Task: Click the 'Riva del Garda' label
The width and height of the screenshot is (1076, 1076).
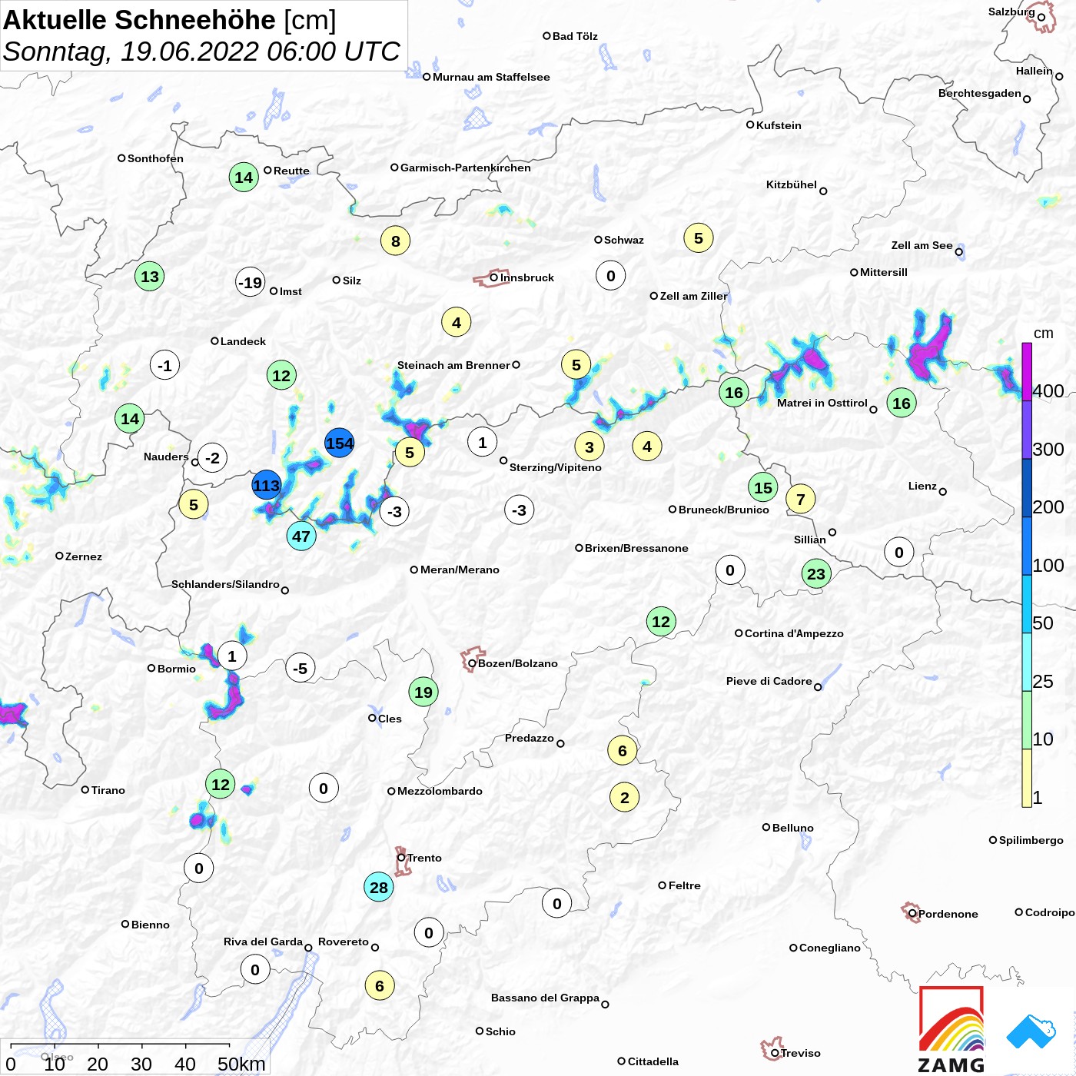Action: click(263, 941)
